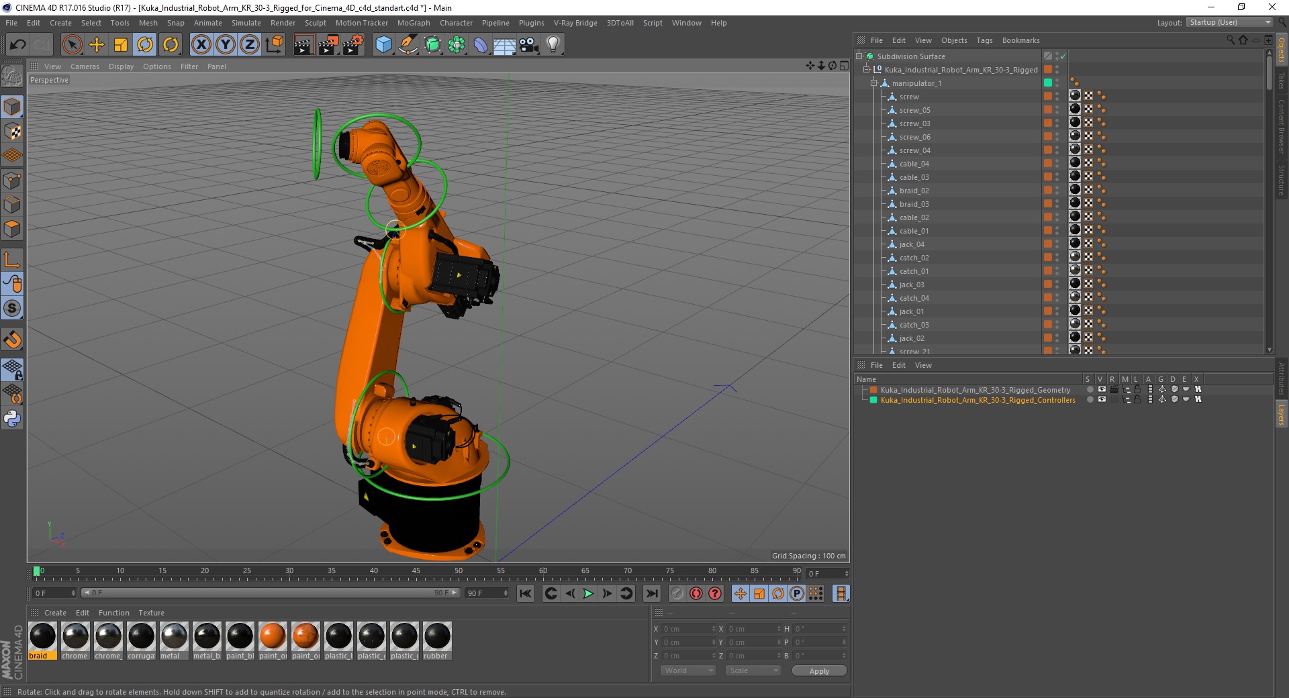Click the Magnet workplane icon
The image size is (1289, 698).
pos(12,340)
